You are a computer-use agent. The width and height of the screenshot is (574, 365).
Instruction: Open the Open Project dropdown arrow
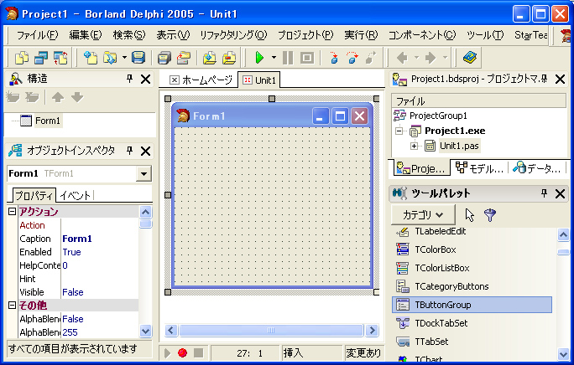tap(124, 58)
